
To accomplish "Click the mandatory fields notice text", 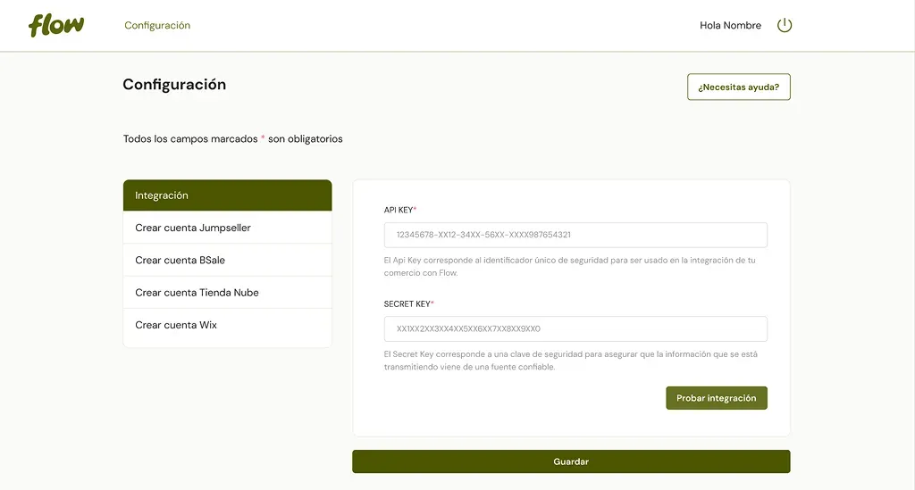I will tap(233, 138).
